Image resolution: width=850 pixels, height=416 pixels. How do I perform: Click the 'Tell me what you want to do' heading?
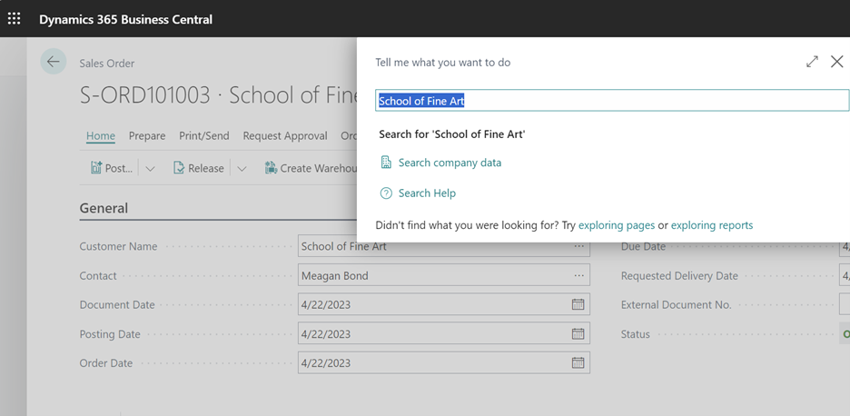click(x=443, y=63)
